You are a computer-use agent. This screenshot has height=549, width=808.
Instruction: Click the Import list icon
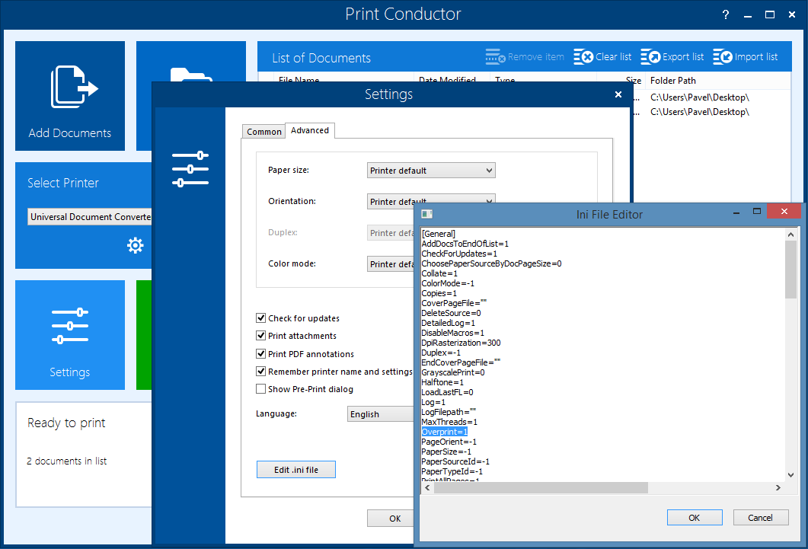click(x=722, y=57)
